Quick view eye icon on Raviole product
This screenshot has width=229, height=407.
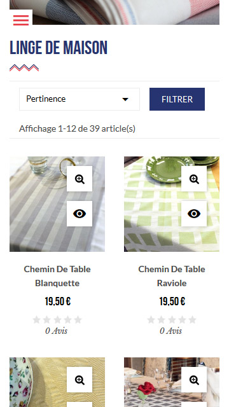coord(194,214)
